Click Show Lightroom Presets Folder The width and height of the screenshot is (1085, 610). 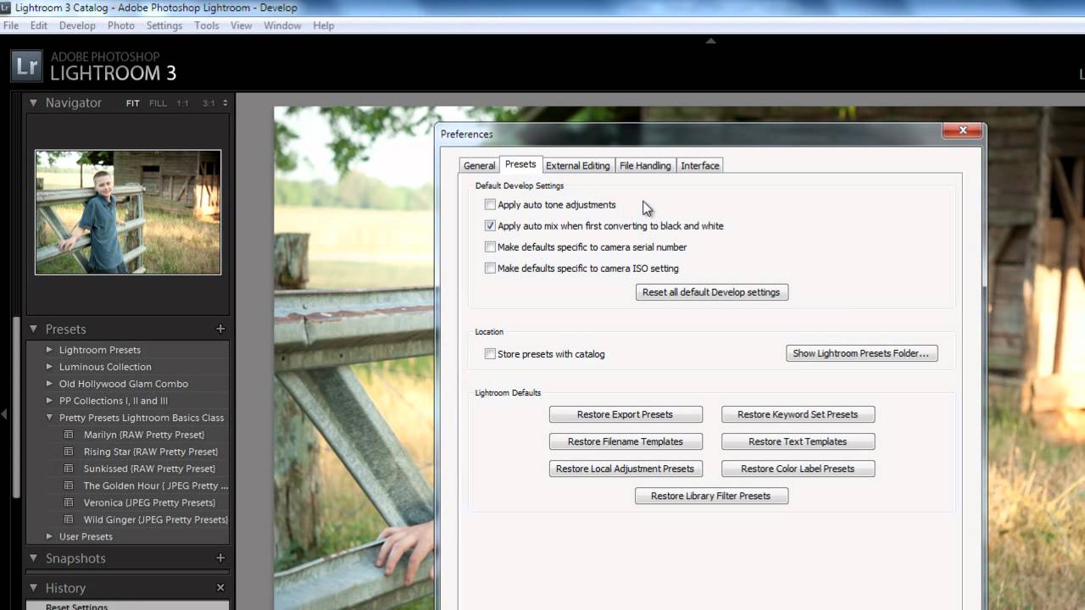pyautogui.click(x=861, y=353)
